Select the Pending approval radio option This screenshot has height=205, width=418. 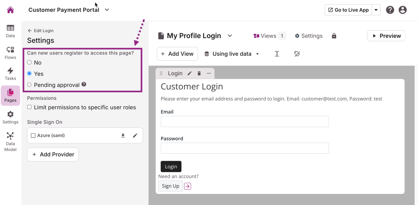point(29,85)
